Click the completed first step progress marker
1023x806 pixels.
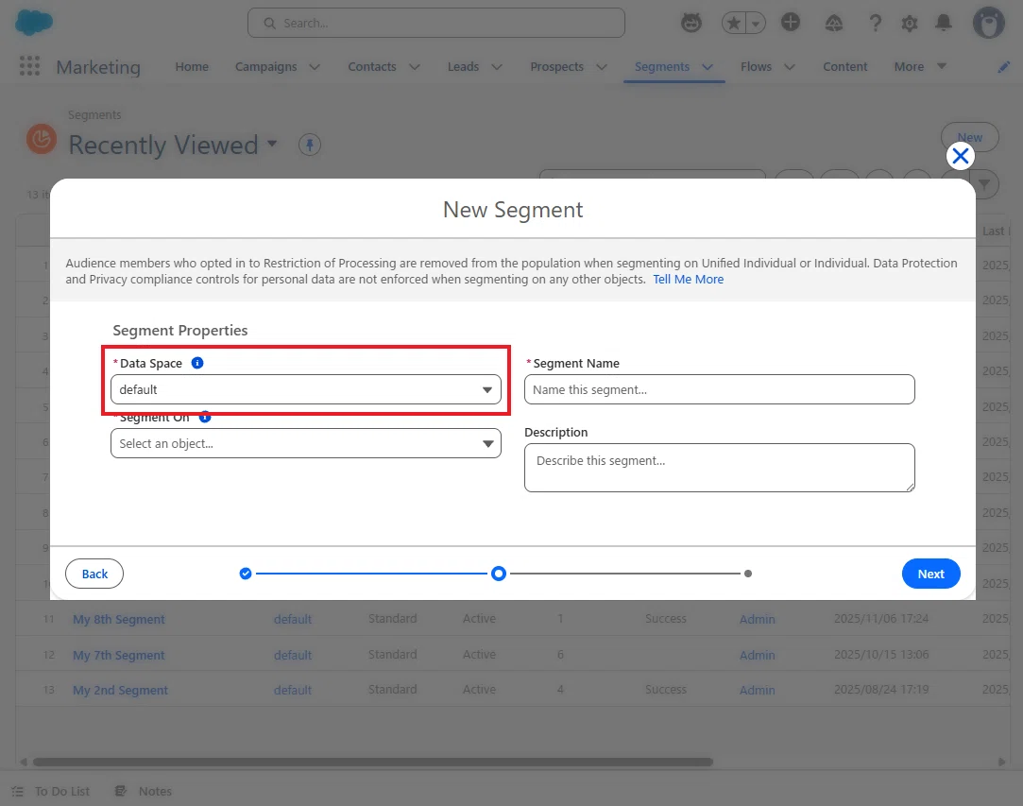pos(246,574)
